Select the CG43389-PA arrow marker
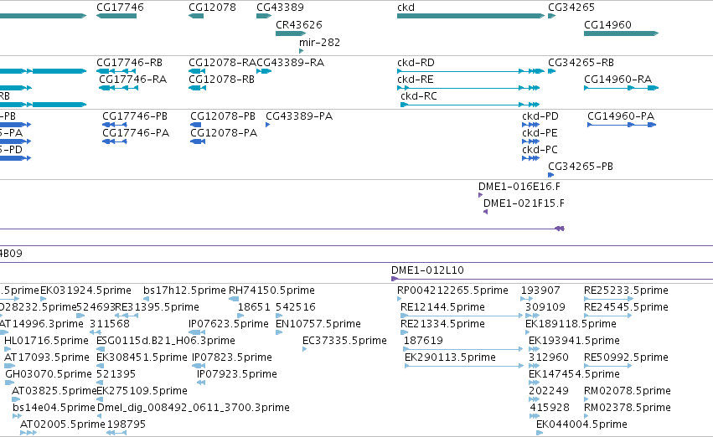 (268, 125)
